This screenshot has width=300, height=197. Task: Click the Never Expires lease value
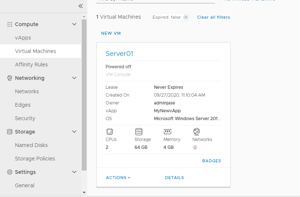168,87
